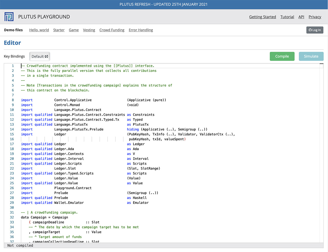
Task: Load the Hello, world demo file
Action: point(39,30)
